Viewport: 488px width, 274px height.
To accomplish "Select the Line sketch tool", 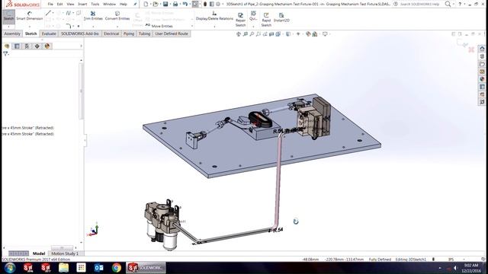I will (x=48, y=13).
